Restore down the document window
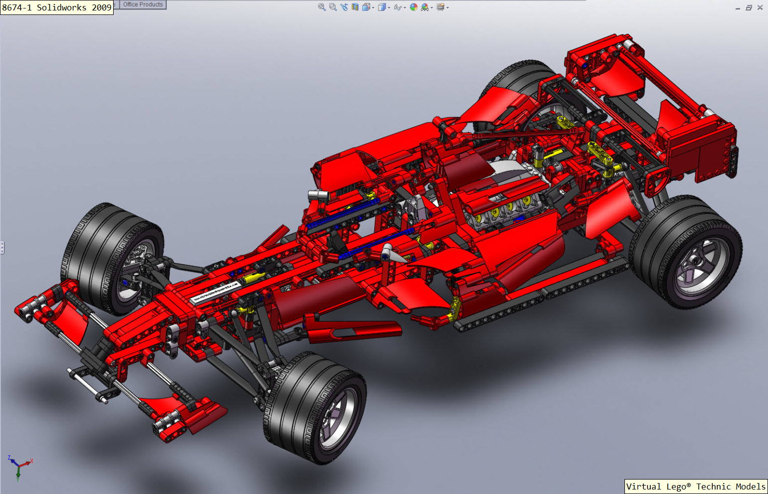Image resolution: width=768 pixels, height=494 pixels. click(x=749, y=7)
